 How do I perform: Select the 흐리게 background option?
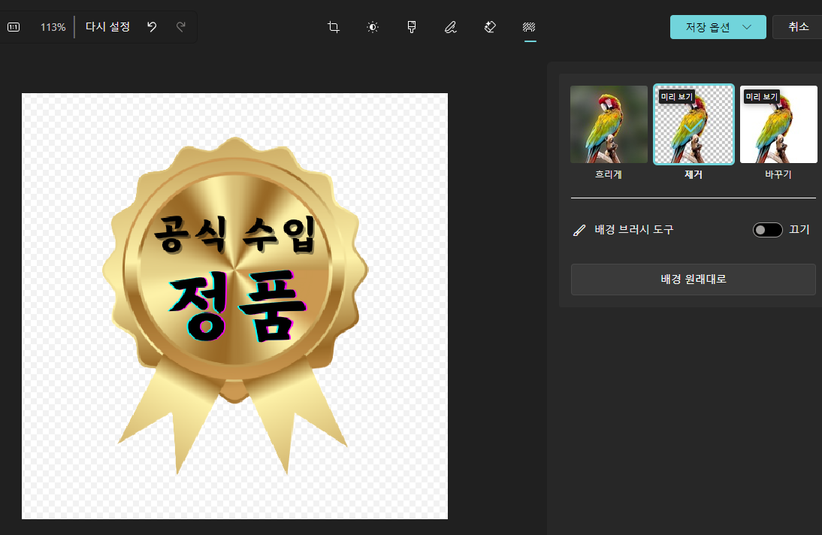pos(608,125)
